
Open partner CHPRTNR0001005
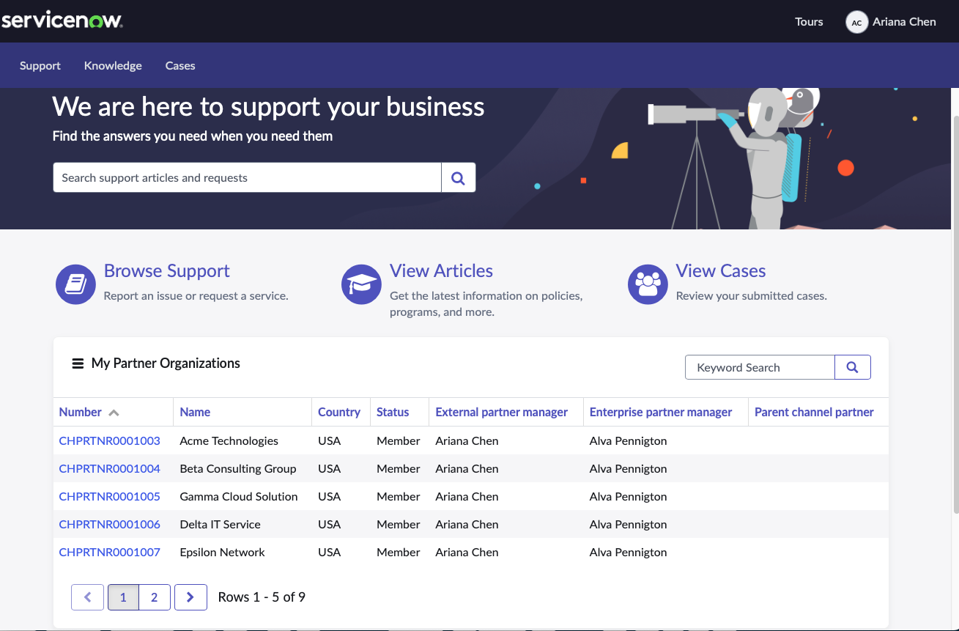click(110, 496)
